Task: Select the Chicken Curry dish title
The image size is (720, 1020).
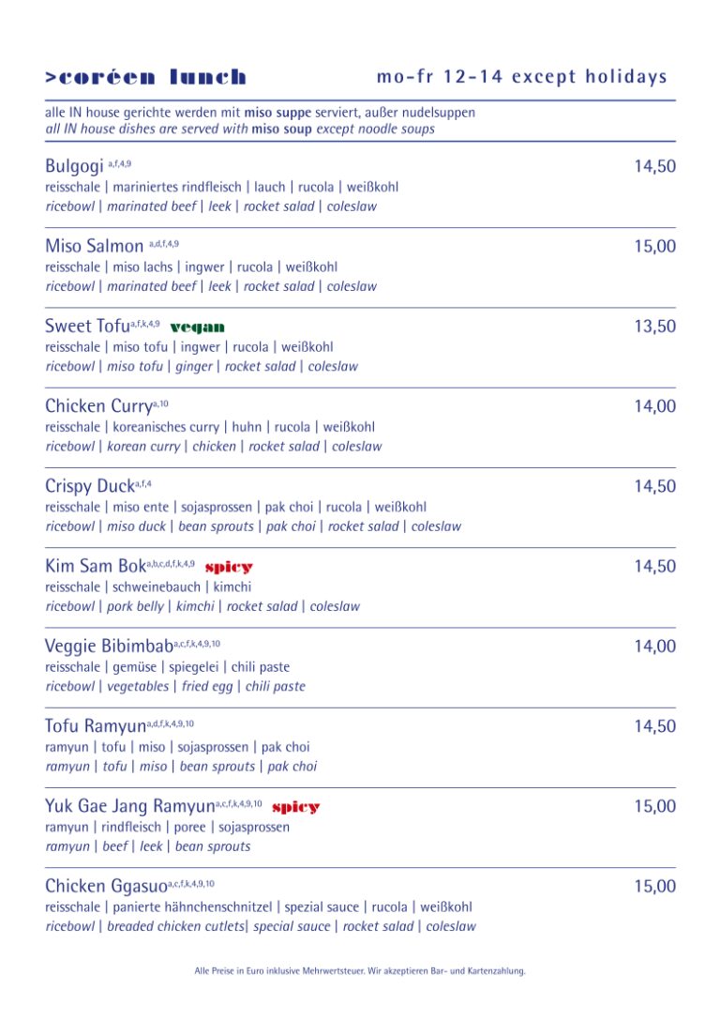Action: coord(98,406)
